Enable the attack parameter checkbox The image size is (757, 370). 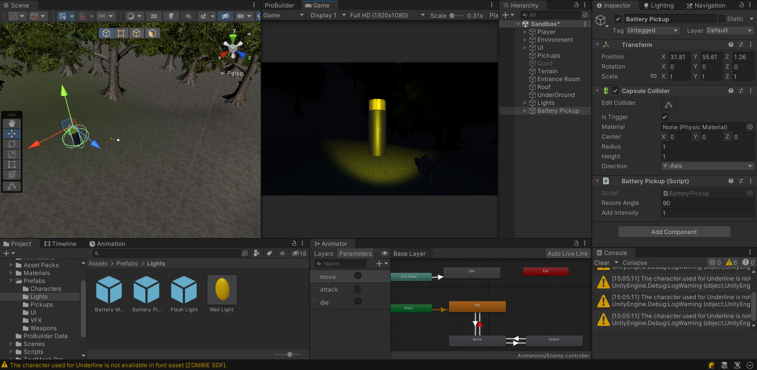click(357, 289)
